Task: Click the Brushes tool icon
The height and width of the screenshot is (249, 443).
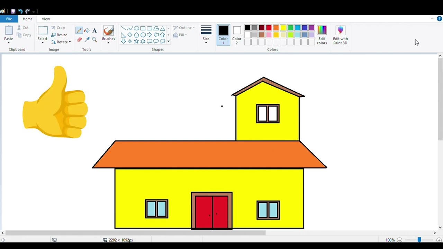Action: (x=108, y=31)
